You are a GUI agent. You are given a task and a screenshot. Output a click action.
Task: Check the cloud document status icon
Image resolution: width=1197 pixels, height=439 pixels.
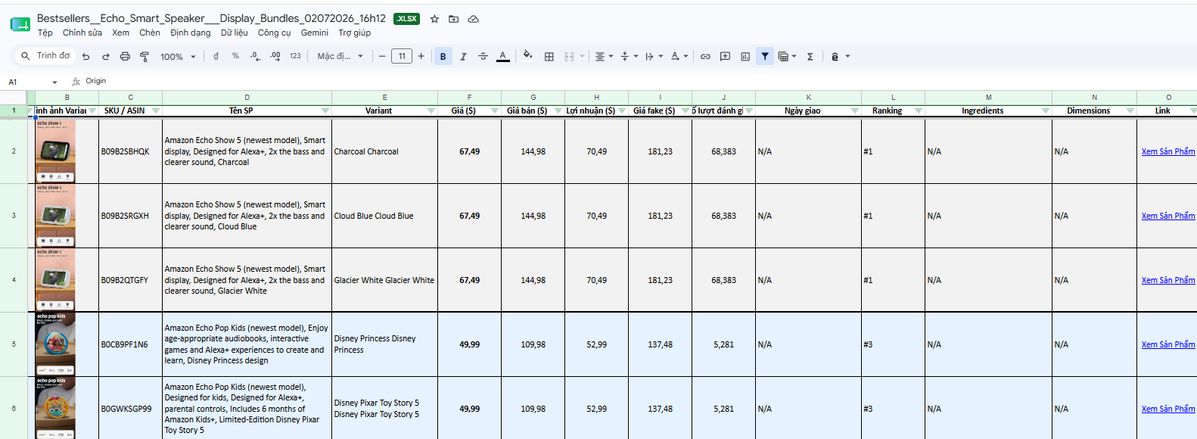pyautogui.click(x=473, y=19)
